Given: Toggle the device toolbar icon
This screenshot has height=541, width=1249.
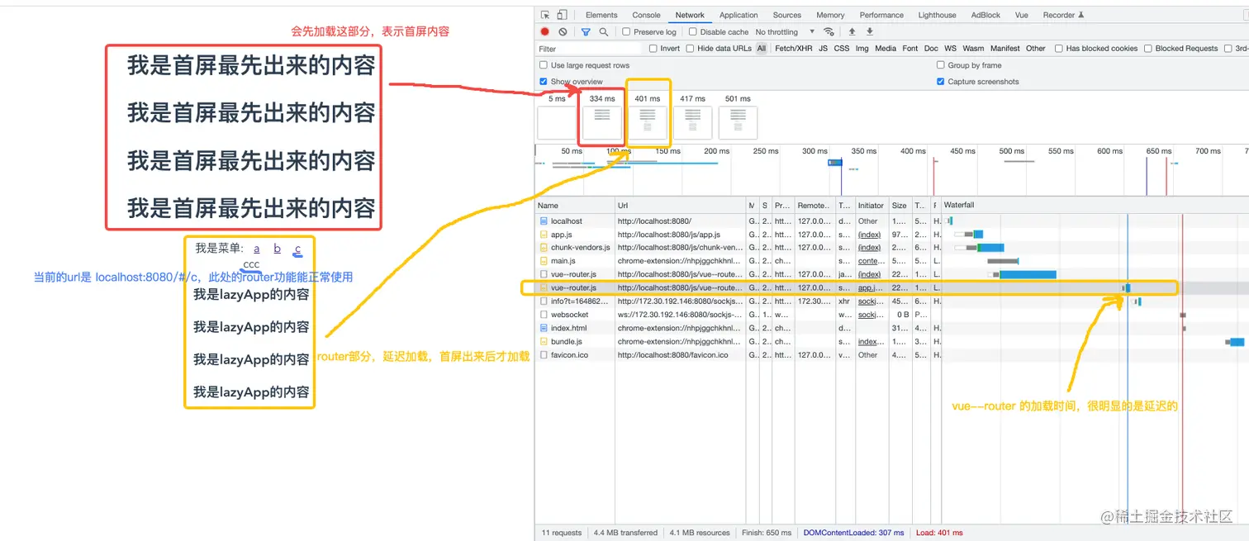Looking at the screenshot, I should (x=562, y=15).
